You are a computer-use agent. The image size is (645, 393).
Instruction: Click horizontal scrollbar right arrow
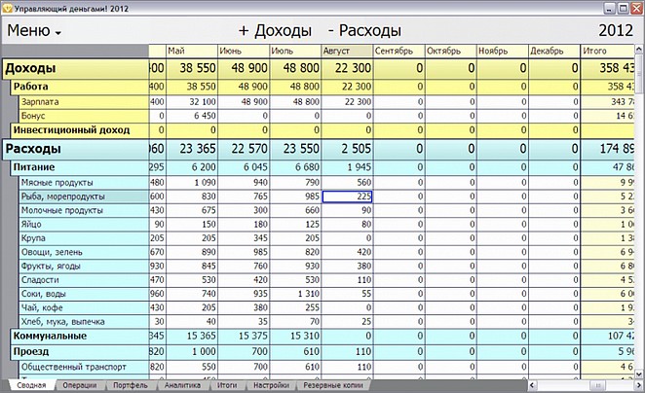click(639, 385)
